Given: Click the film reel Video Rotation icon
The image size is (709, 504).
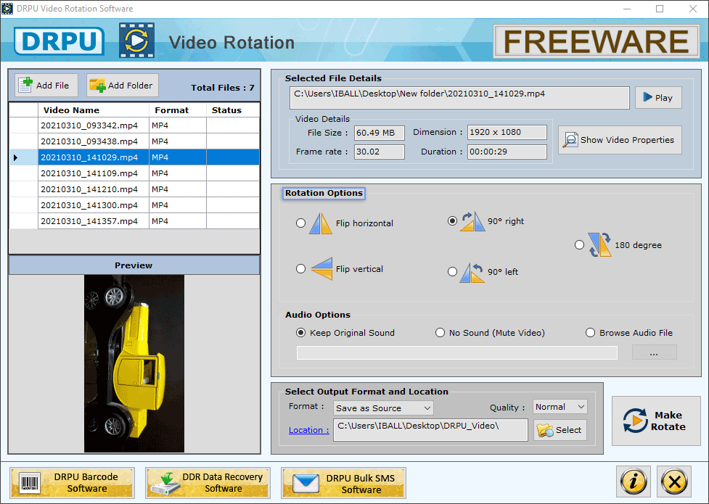Looking at the screenshot, I should (136, 41).
